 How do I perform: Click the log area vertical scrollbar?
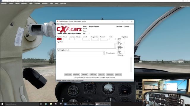pyautogui.click(x=131, y=64)
